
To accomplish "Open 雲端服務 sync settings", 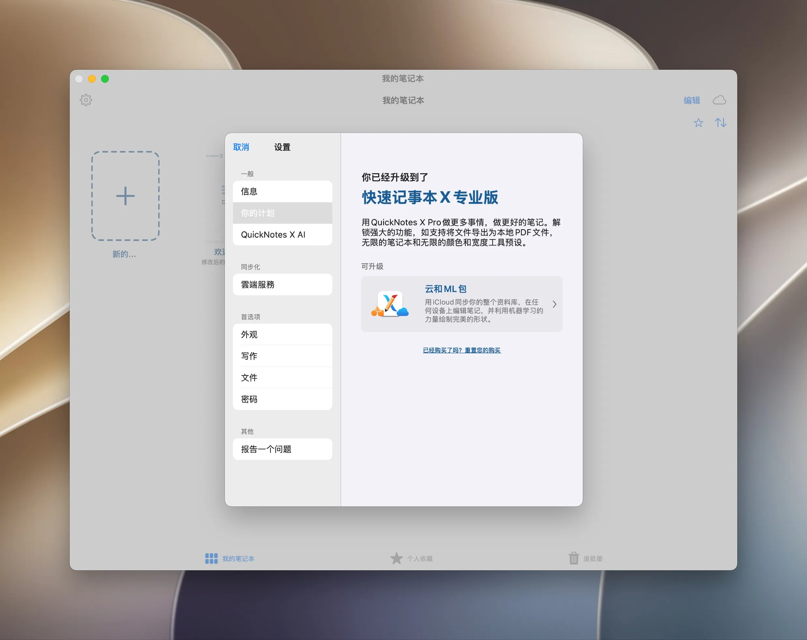I will coord(282,284).
